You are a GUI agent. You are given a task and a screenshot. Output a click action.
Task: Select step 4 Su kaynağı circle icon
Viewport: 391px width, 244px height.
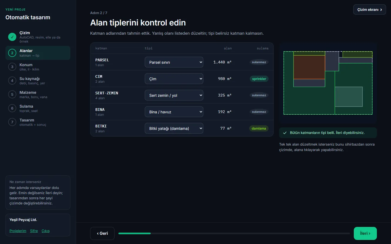tap(12, 81)
